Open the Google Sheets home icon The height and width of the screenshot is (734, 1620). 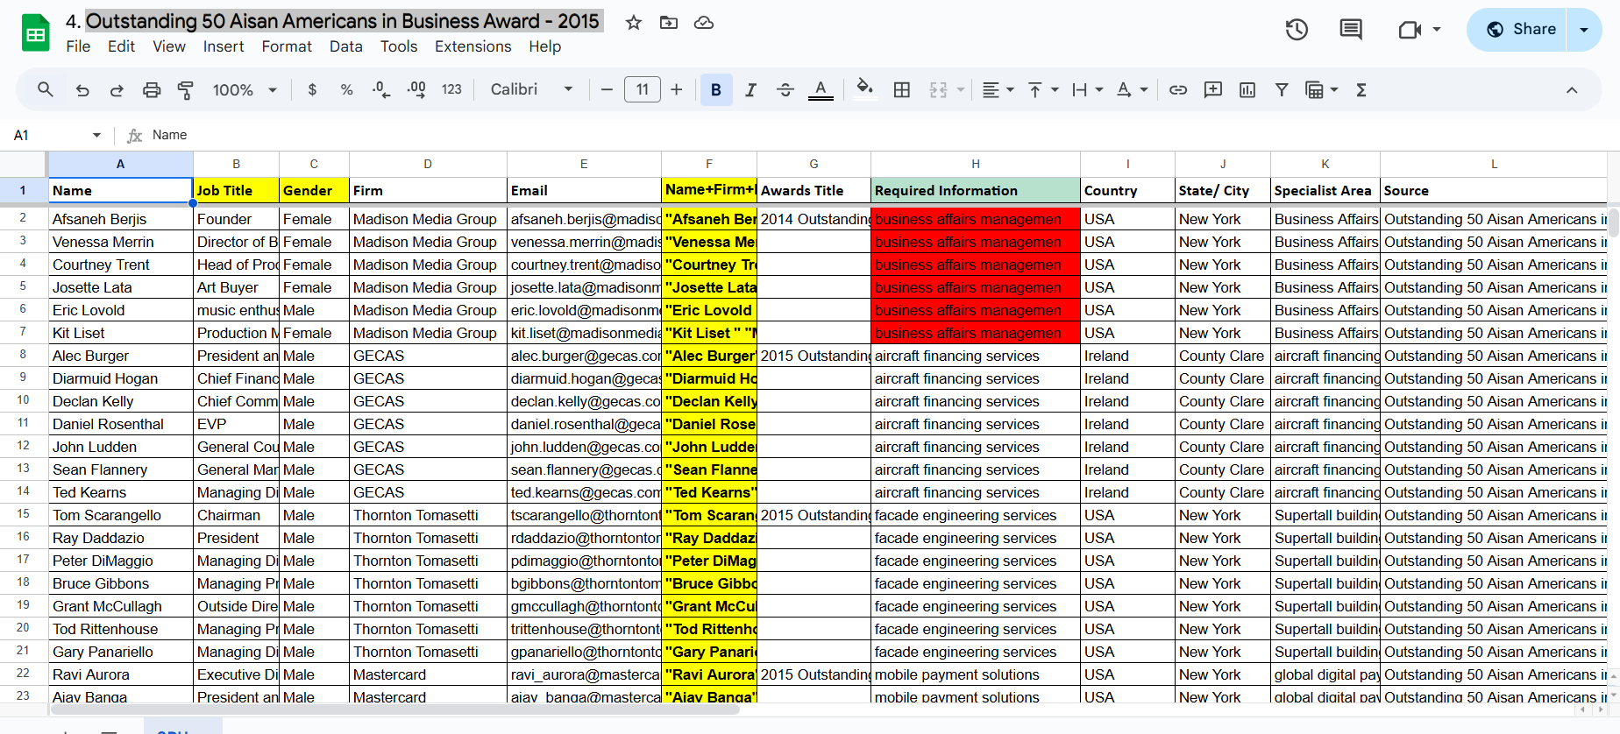click(x=36, y=33)
